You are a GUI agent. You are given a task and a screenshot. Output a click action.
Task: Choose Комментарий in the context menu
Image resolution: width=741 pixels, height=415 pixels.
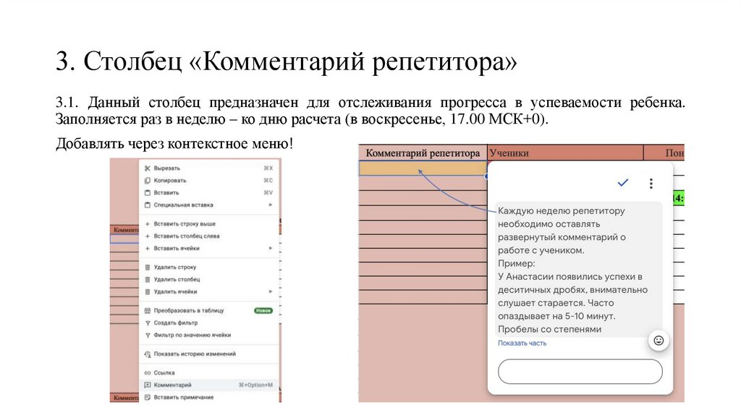pyautogui.click(x=209, y=385)
